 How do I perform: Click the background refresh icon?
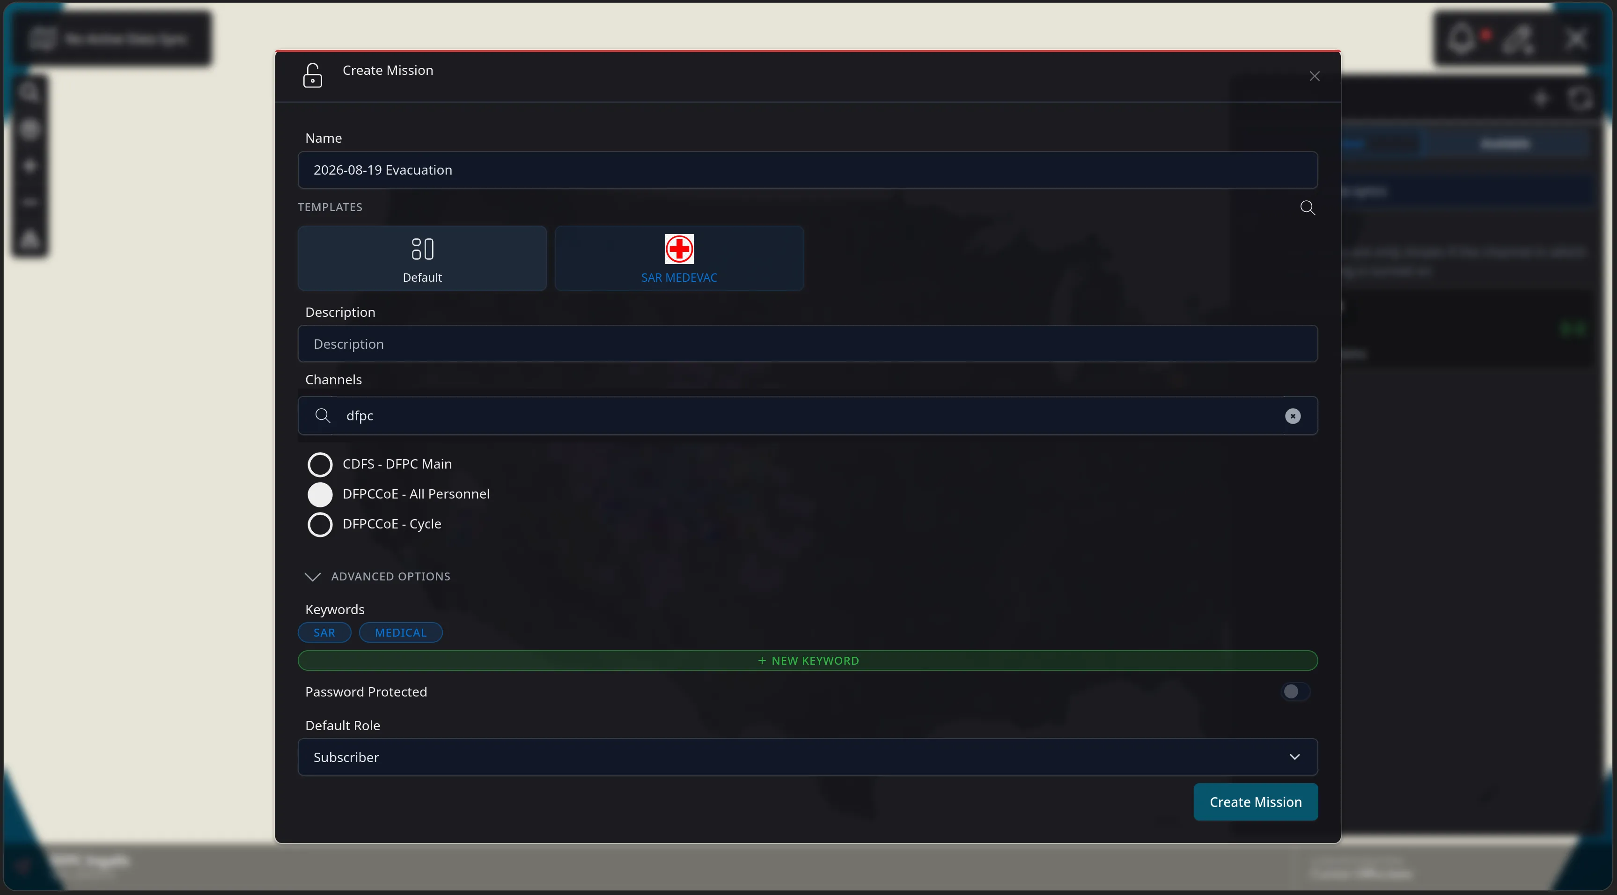(x=1580, y=99)
